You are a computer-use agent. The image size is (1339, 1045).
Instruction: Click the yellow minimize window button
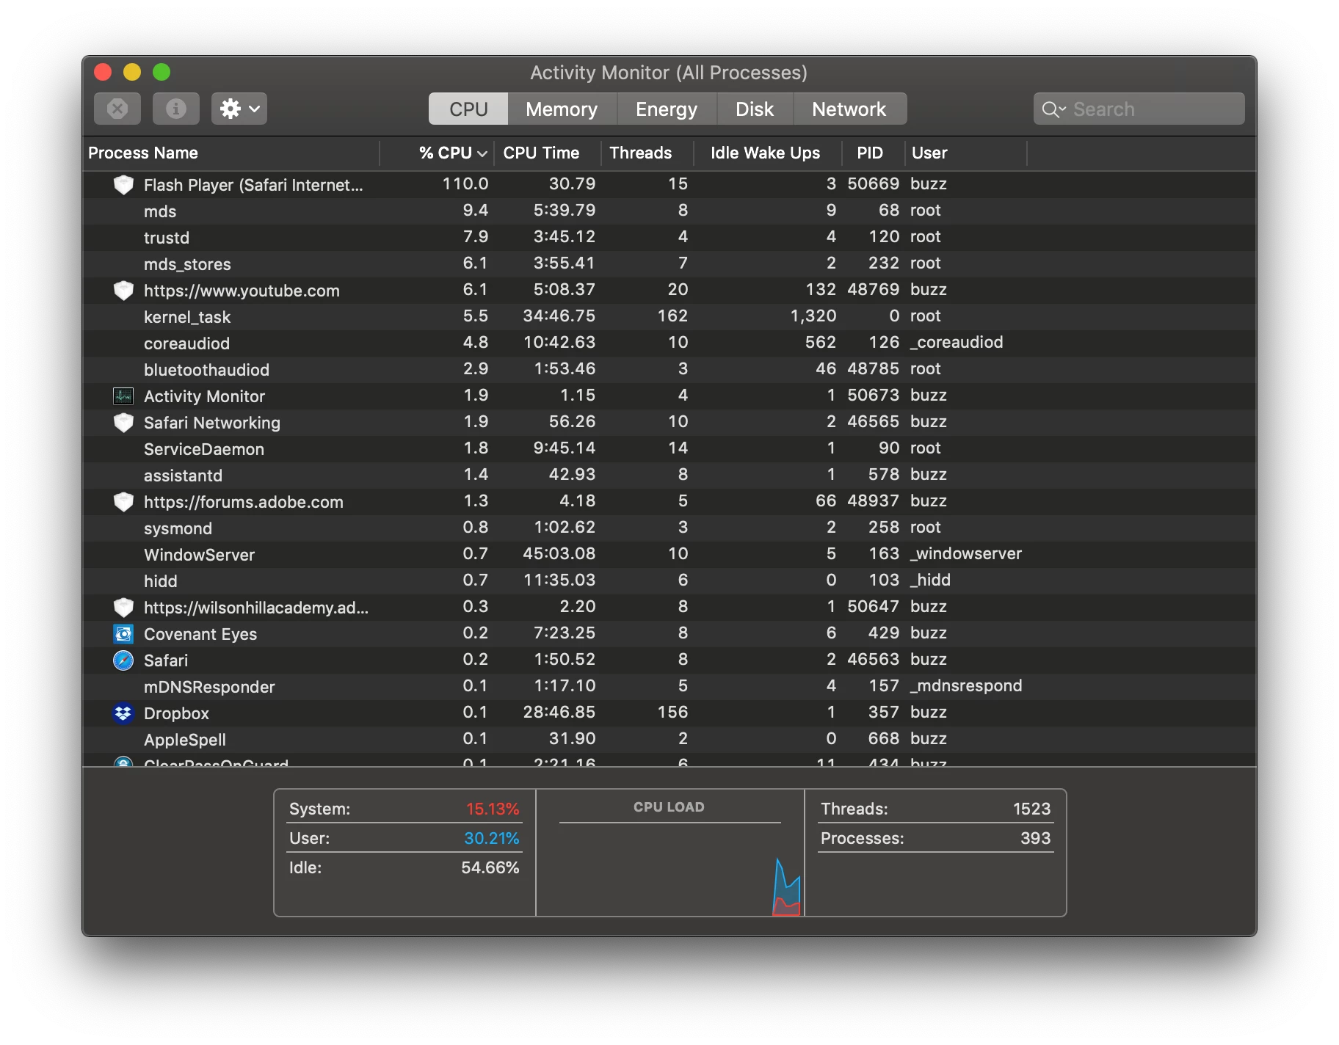[x=132, y=72]
